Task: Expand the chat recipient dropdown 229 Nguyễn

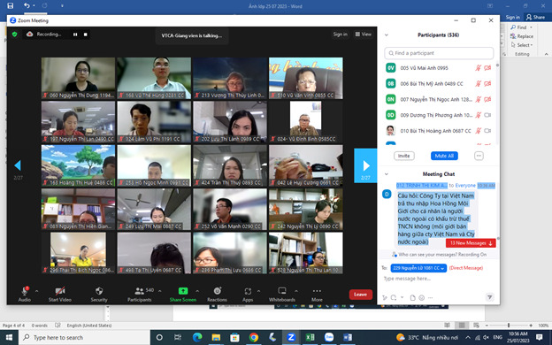Action: click(x=418, y=268)
